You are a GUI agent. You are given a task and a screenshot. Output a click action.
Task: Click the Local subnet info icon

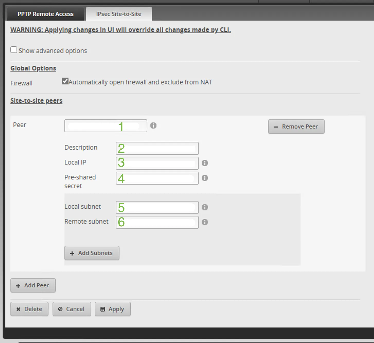205,207
